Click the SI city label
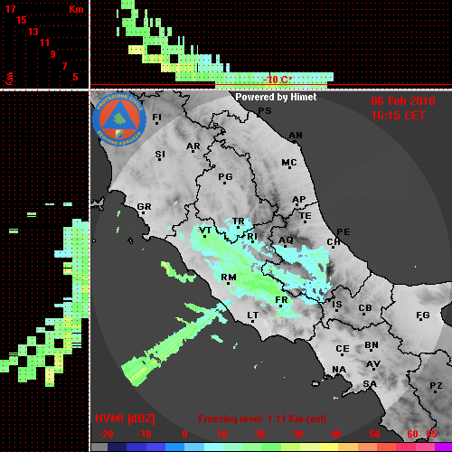Viewport: 452px width, 452px height. click(x=160, y=155)
